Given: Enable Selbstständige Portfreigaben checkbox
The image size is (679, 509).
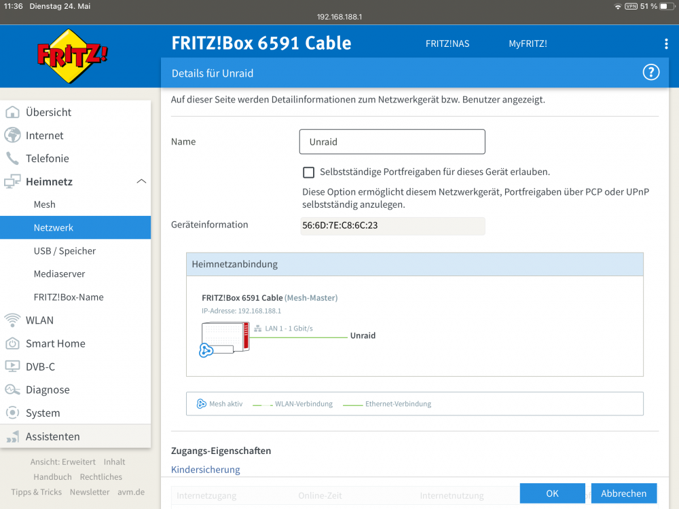Looking at the screenshot, I should [x=309, y=172].
